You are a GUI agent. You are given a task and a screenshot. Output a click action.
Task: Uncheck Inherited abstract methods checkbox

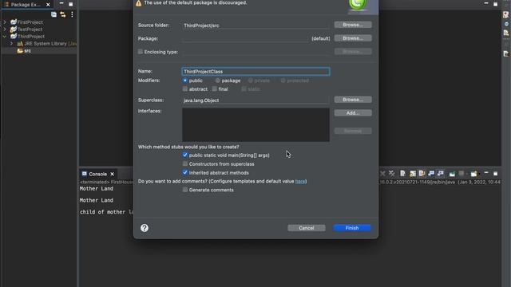coord(185,172)
